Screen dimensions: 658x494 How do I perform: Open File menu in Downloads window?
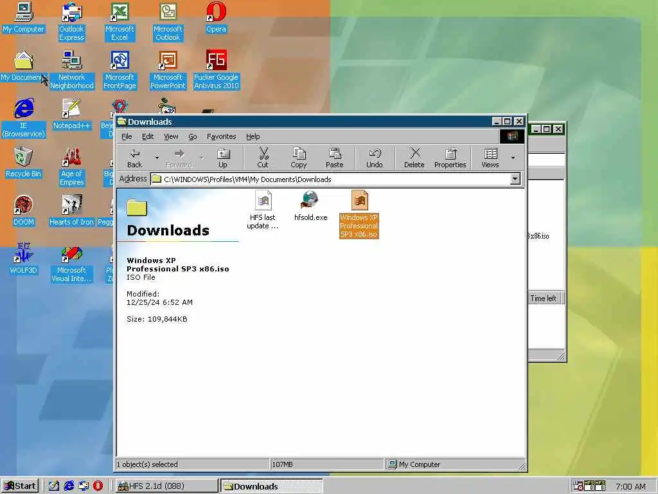[x=127, y=136]
